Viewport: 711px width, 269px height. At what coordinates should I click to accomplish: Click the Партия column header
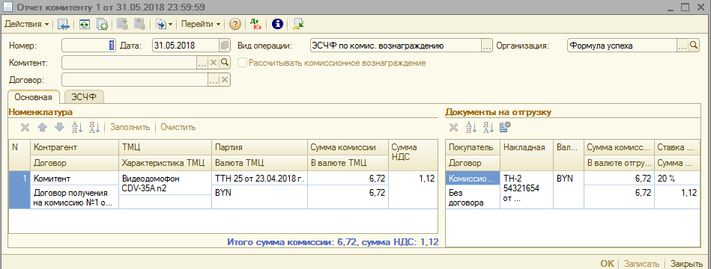pyautogui.click(x=259, y=147)
